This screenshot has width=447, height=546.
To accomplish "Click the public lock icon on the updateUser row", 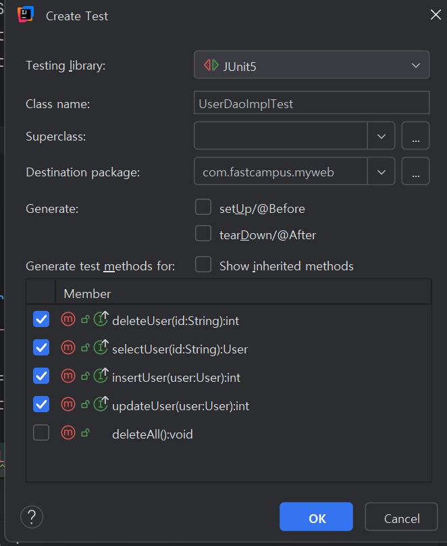I will point(85,405).
